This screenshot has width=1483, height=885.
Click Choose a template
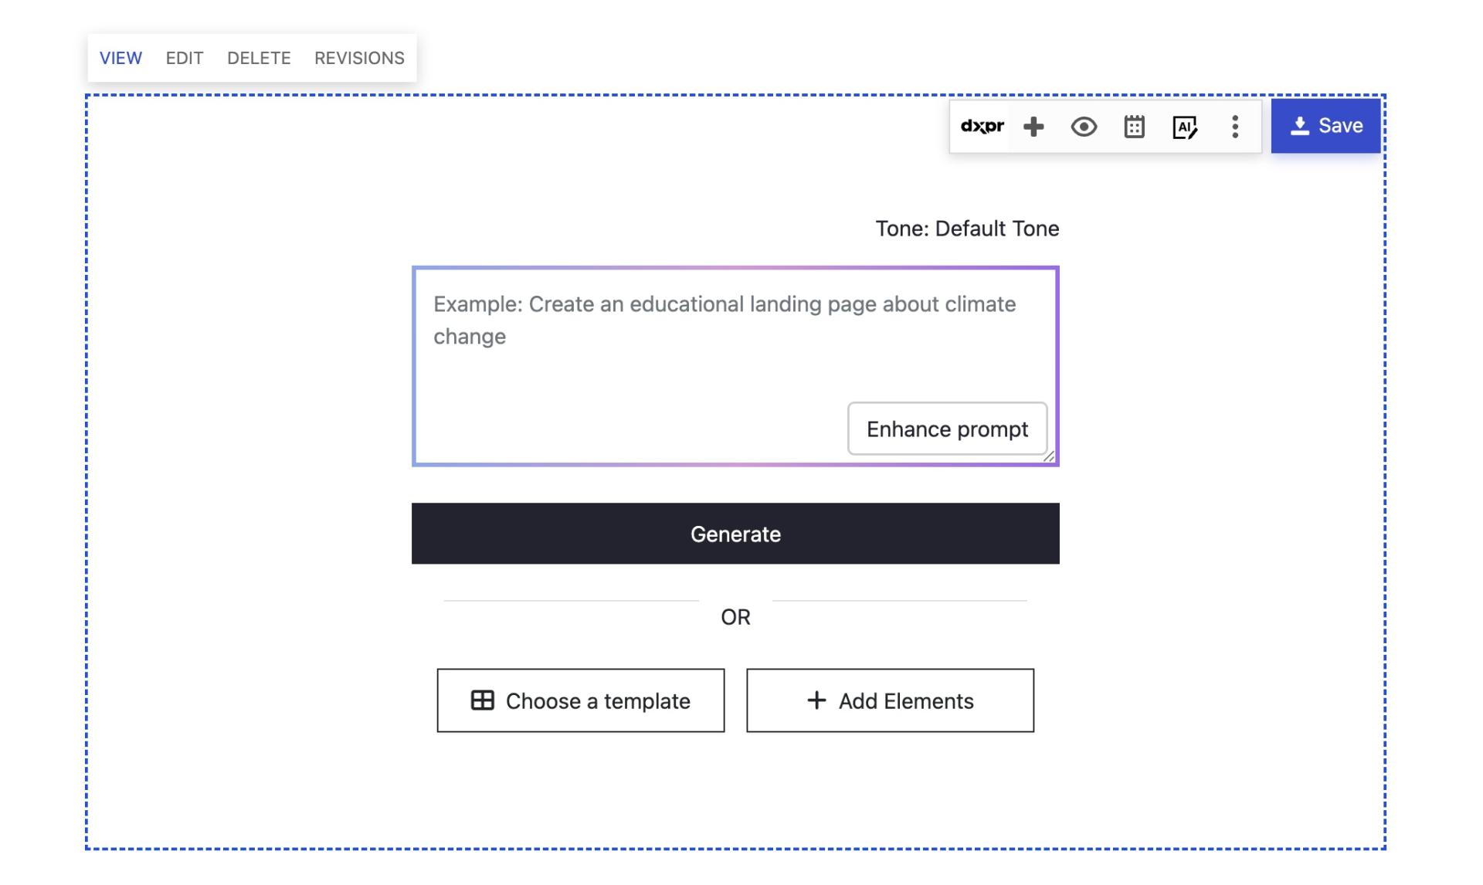click(x=581, y=700)
